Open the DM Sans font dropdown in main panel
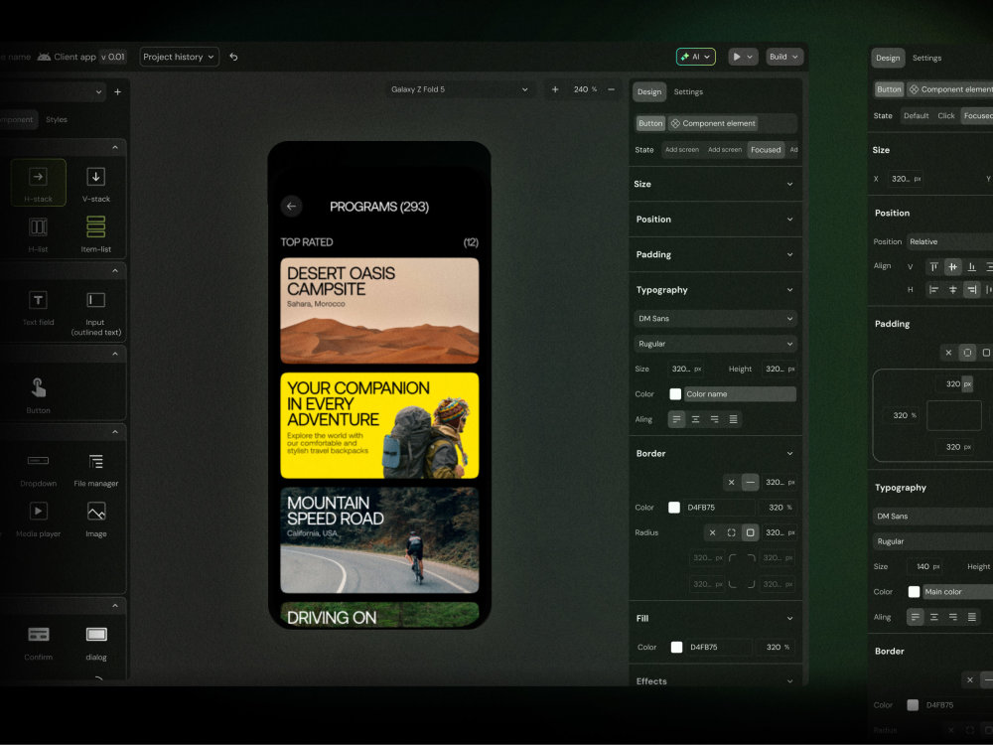993x745 pixels. (715, 319)
